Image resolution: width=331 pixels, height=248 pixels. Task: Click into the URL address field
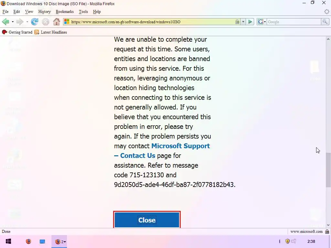(153, 22)
